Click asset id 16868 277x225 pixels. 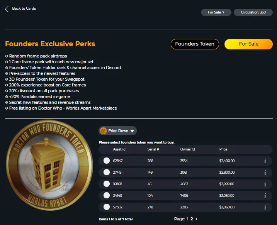tap(117, 184)
